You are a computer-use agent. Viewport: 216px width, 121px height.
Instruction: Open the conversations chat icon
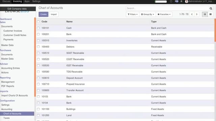tap(177, 1)
